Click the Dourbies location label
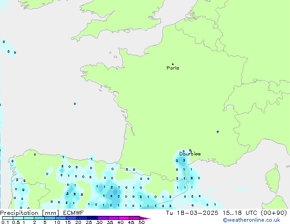The image size is (290, 224). pos(190,154)
